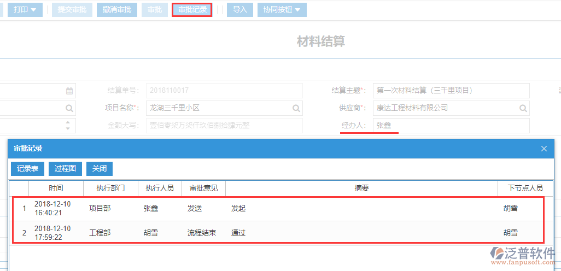Click the spinner arrows in left field
Screen dimensions: 561x271
pos(69,125)
